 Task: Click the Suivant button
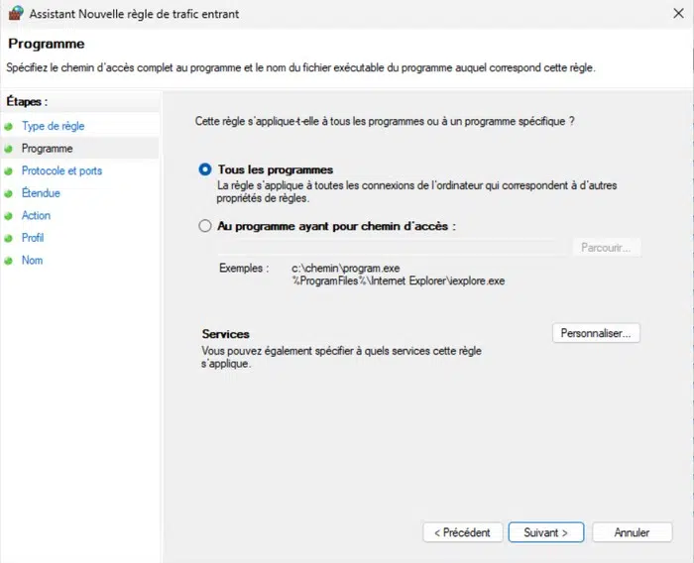pyautogui.click(x=545, y=532)
